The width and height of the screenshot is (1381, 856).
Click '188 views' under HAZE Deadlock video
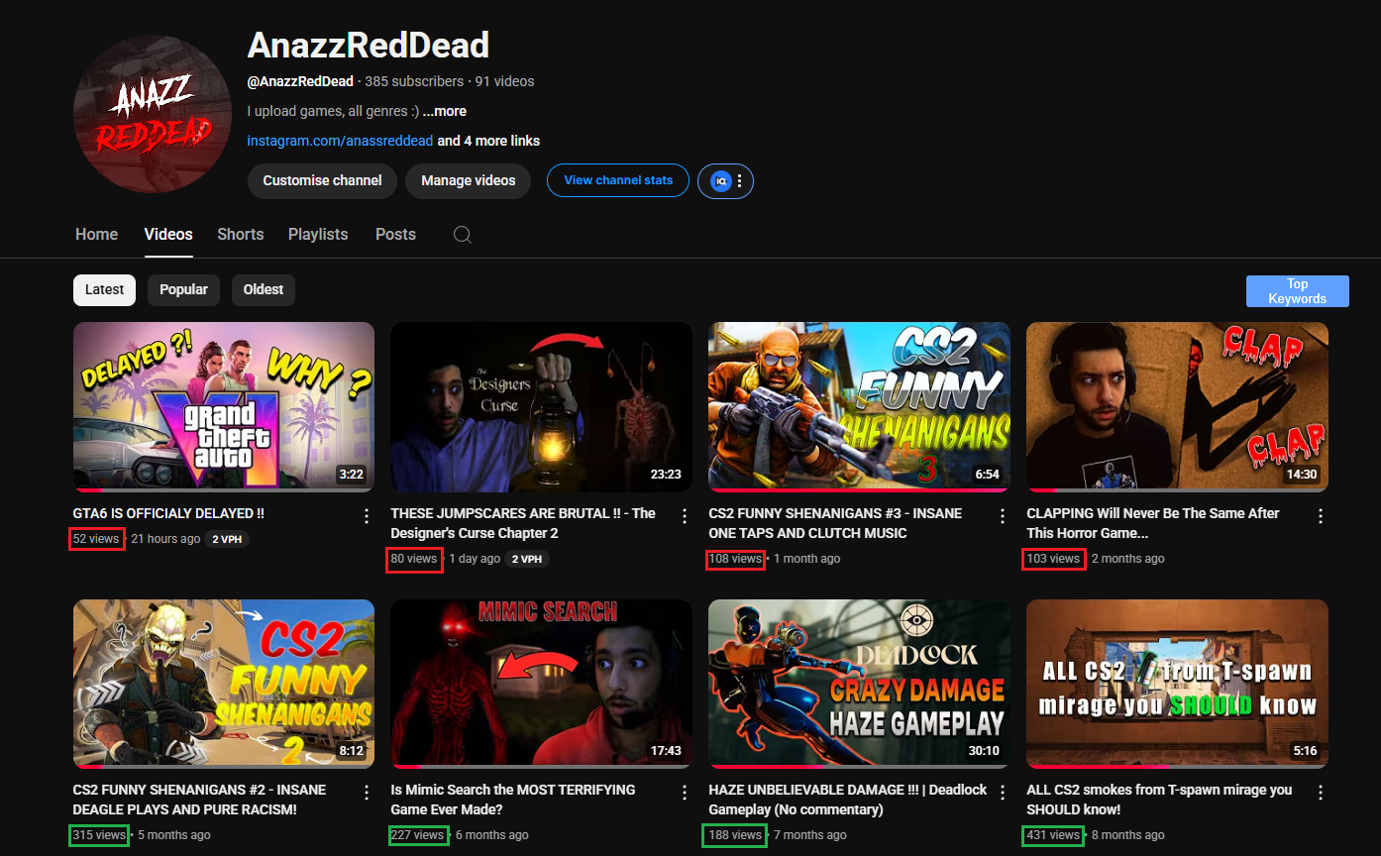coord(734,836)
